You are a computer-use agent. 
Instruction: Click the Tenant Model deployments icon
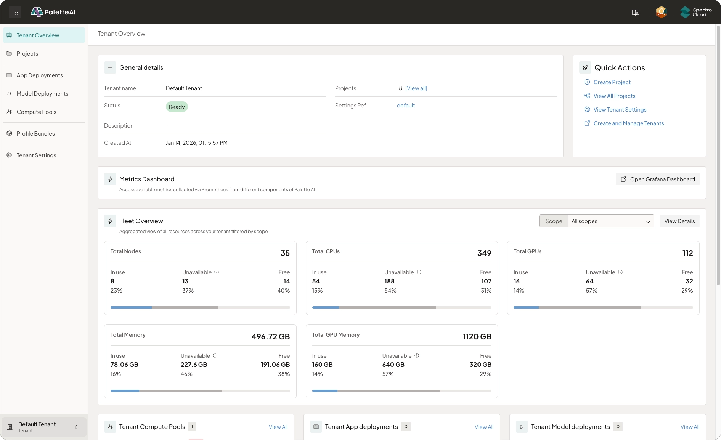point(522,427)
